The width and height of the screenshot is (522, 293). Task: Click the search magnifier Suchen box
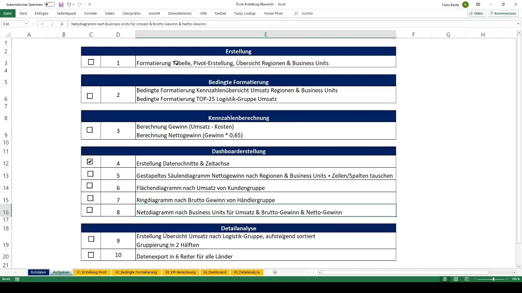[x=304, y=13]
